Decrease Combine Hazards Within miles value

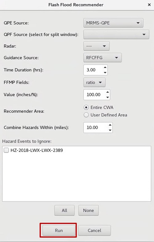[x=110, y=130]
